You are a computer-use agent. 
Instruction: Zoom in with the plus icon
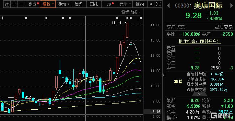(x=14, y=4)
